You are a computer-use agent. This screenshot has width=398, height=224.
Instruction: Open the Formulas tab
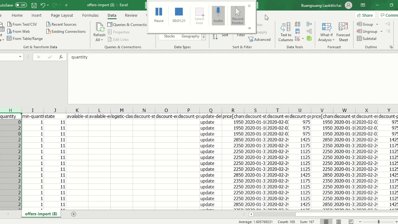coord(90,15)
